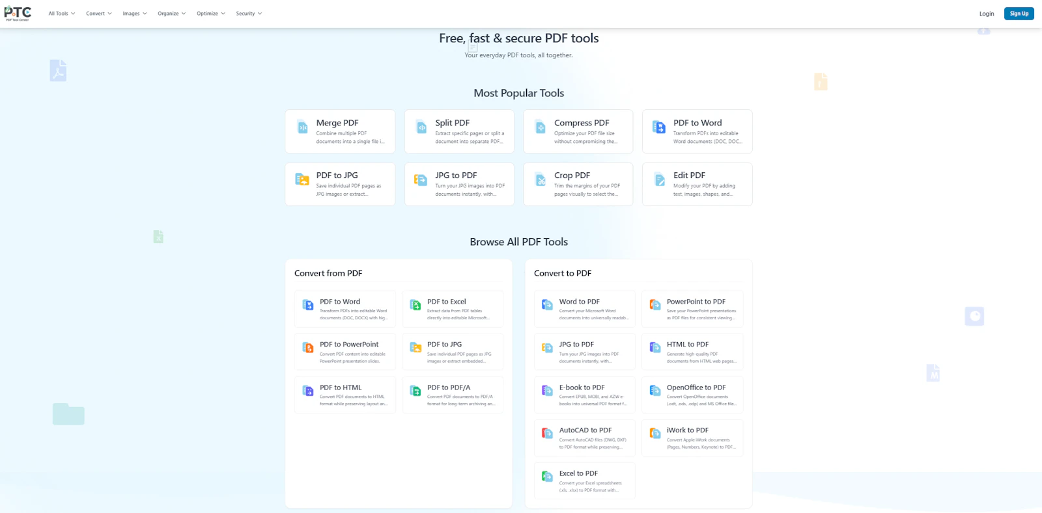
Task: Click the popular JPG to PDF icon
Action: (x=421, y=179)
